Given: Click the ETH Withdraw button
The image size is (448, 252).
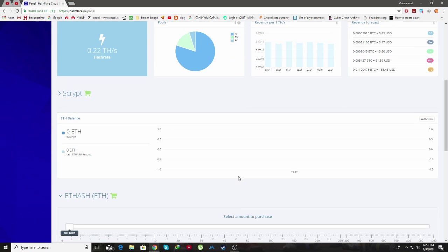Looking at the screenshot, I should click(427, 119).
